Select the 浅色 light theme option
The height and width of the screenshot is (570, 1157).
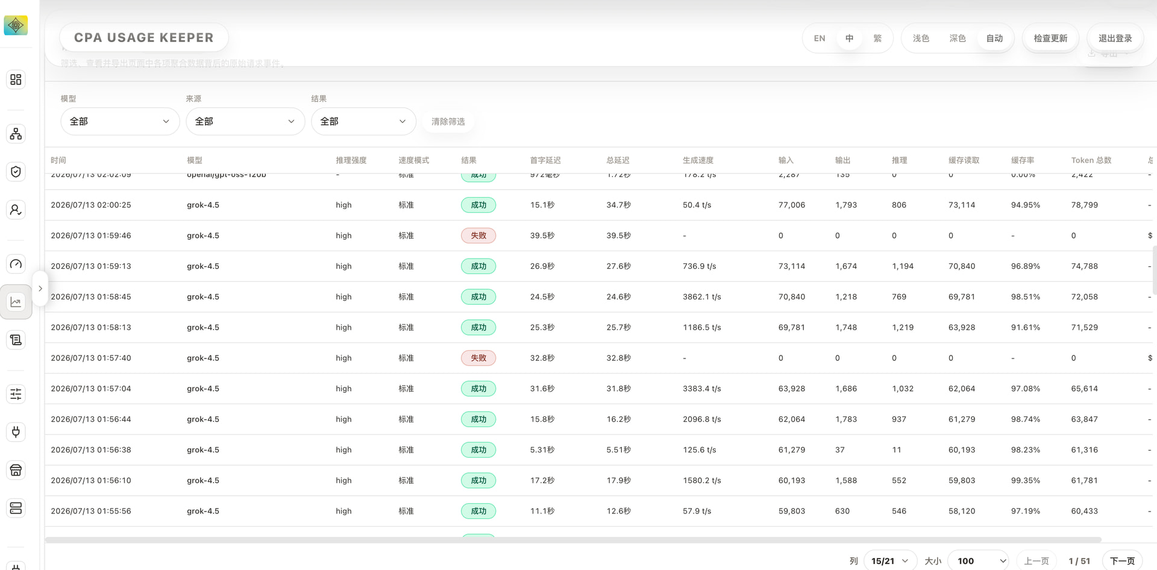click(921, 39)
